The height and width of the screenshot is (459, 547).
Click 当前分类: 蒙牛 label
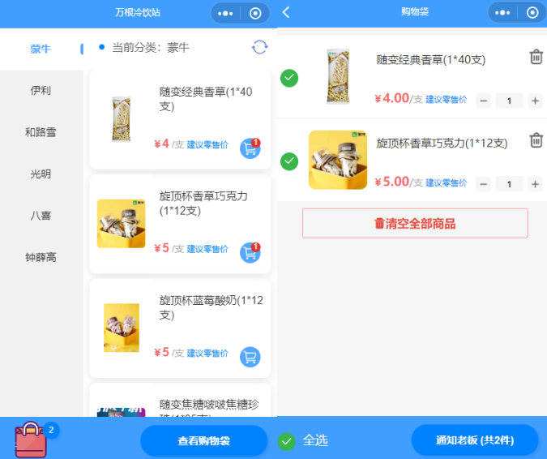(151, 48)
